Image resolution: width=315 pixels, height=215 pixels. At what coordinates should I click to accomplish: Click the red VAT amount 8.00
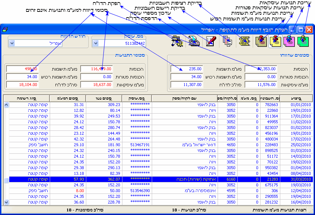80,191
